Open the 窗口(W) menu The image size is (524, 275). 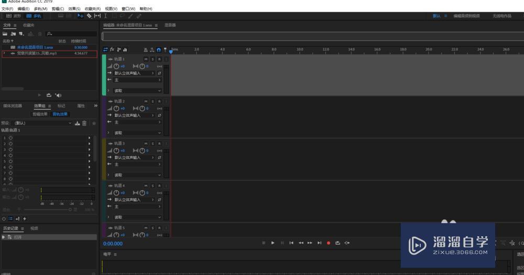tap(128, 9)
